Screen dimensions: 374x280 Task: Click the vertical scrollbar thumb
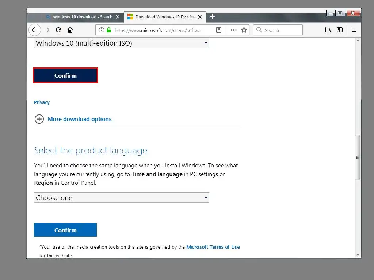click(358, 157)
